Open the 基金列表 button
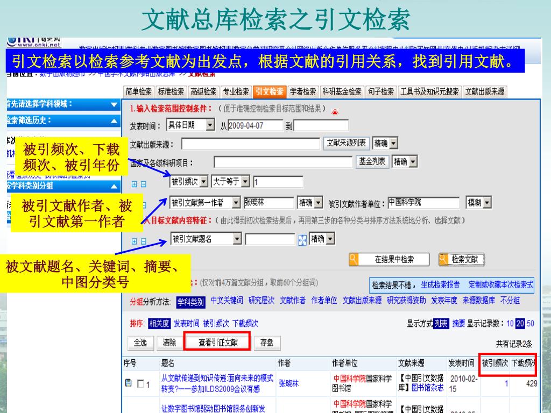Viewport: 551px width, 413px height. [372, 161]
